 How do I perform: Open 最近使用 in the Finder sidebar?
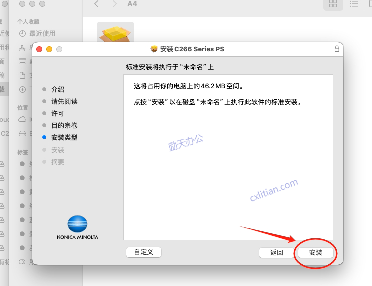coord(42,33)
